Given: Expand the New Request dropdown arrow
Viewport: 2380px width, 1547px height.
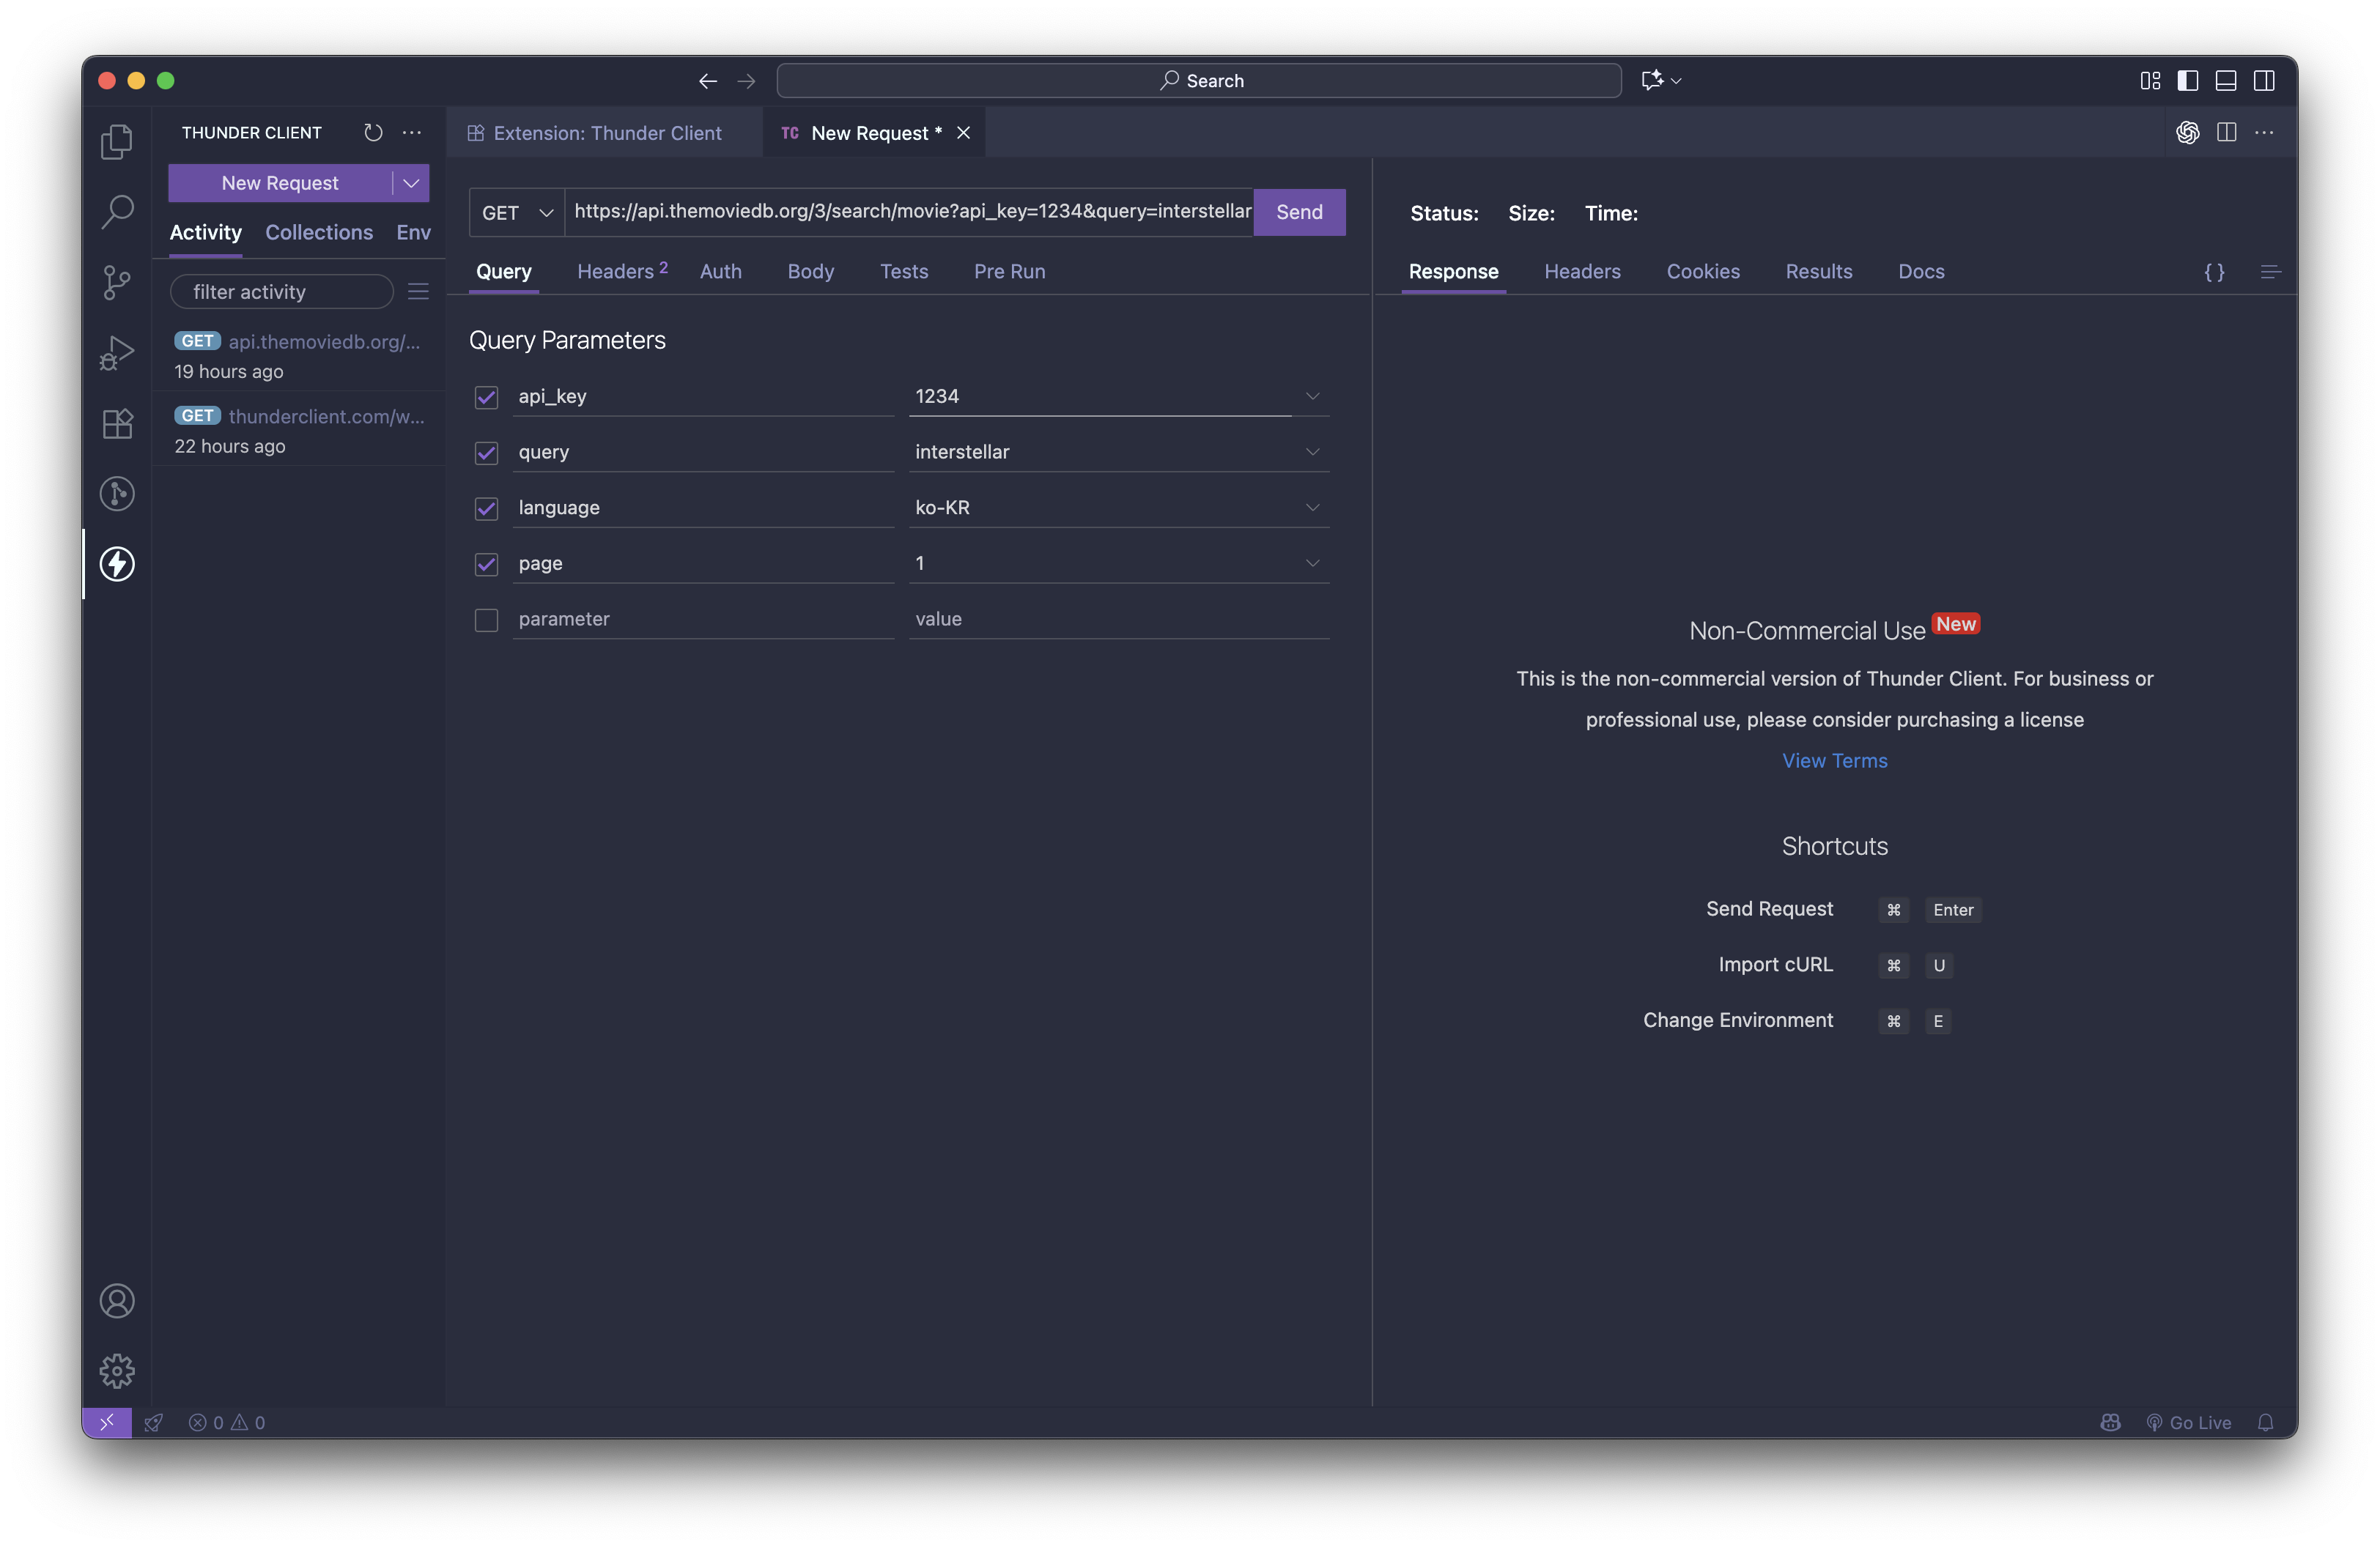Looking at the screenshot, I should coord(411,183).
